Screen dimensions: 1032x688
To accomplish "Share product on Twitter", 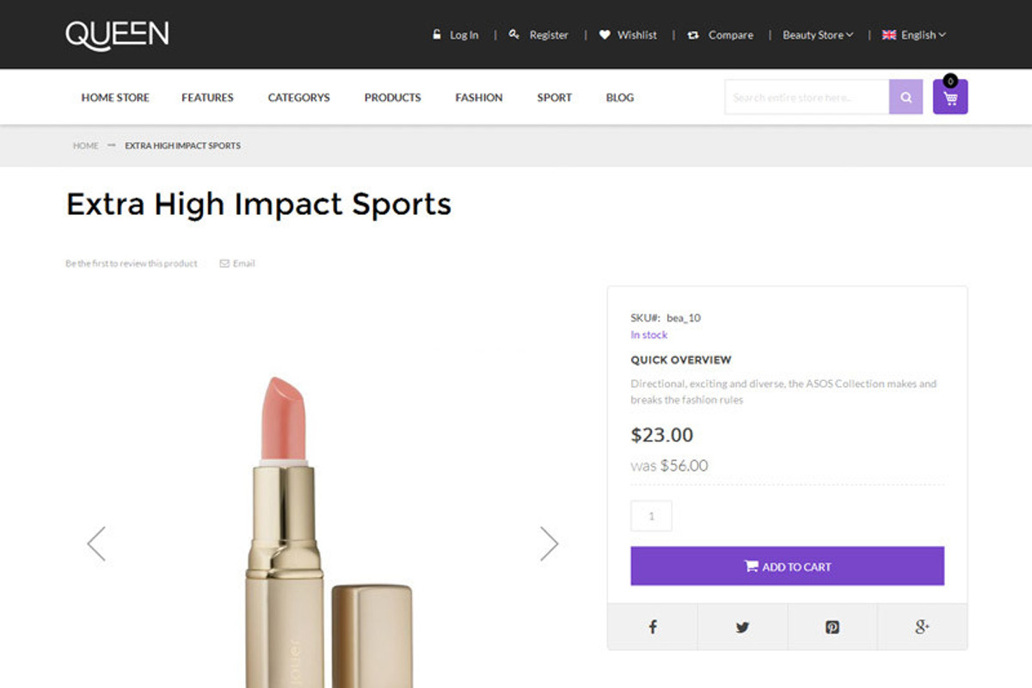I will pyautogui.click(x=742, y=627).
